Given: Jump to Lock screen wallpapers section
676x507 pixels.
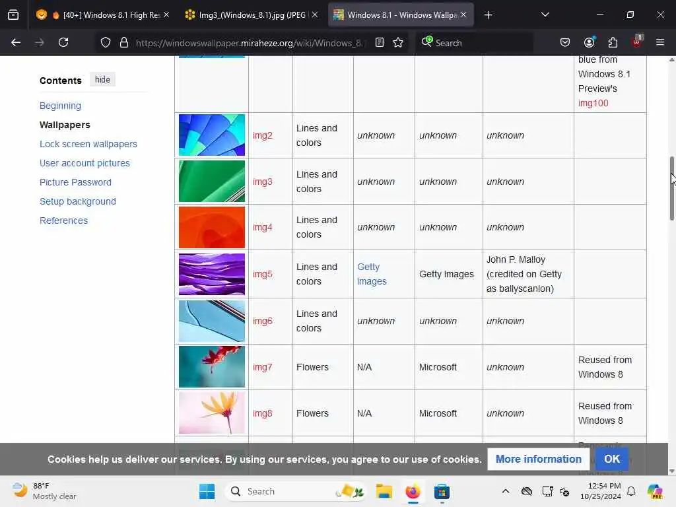Looking at the screenshot, I should point(88,144).
